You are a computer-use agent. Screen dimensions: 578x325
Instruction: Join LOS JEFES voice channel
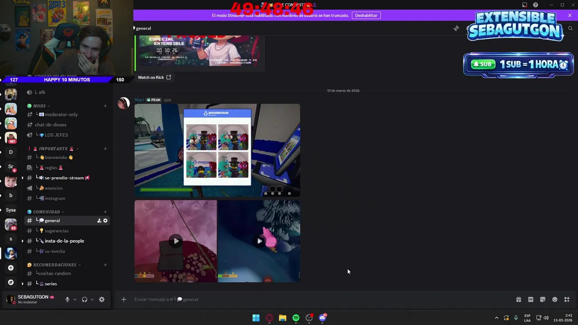click(x=67, y=135)
